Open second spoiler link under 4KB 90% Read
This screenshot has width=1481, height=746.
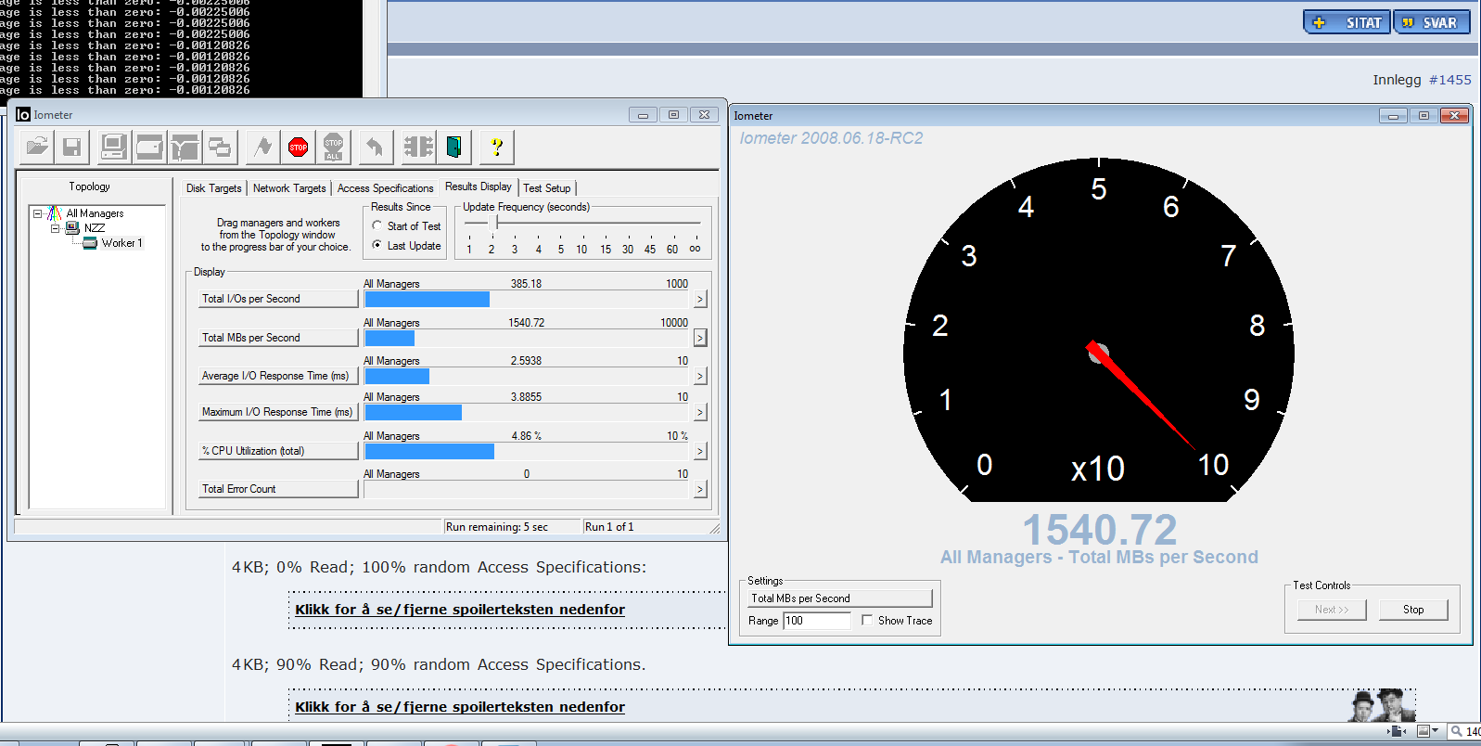click(x=460, y=707)
